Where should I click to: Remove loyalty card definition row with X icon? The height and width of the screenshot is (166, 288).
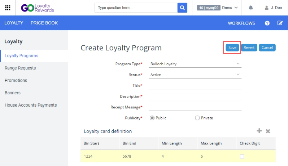268,131
